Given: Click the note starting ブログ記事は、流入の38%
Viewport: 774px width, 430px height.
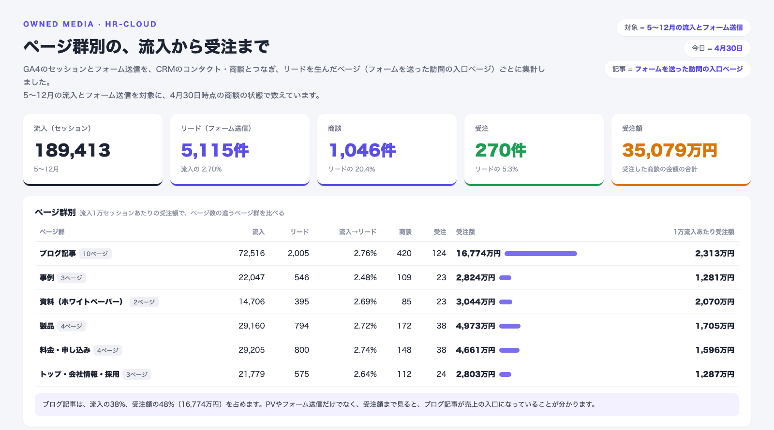Looking at the screenshot, I should (387, 404).
